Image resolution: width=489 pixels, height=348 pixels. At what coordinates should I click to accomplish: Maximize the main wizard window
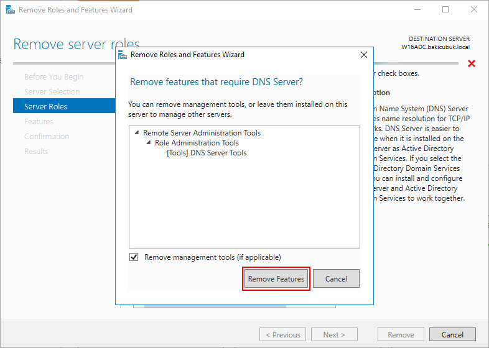(445, 10)
